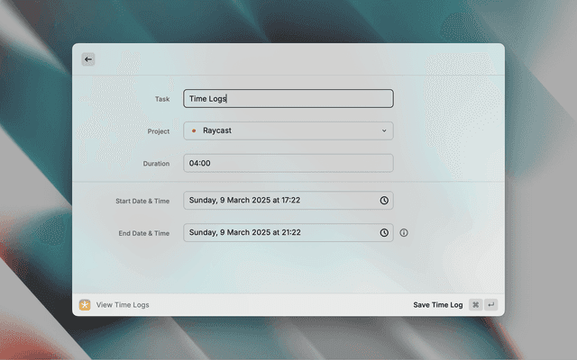The height and width of the screenshot is (360, 577).
Task: Expand the Project list via chevron arrow
Action: pyautogui.click(x=384, y=131)
